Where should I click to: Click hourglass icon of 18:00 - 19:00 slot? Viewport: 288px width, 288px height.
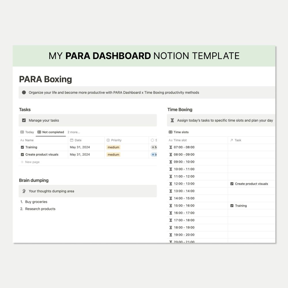(x=170, y=228)
